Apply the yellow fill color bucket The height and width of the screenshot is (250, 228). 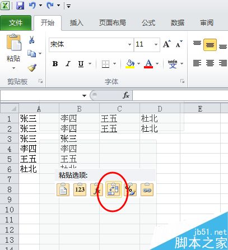[x=130, y=64]
